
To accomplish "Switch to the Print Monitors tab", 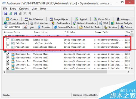I will (39, 23).
